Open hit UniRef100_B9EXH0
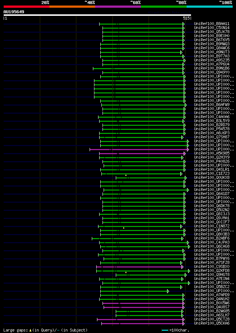This screenshot has width=236, height=333. (x=212, y=36)
